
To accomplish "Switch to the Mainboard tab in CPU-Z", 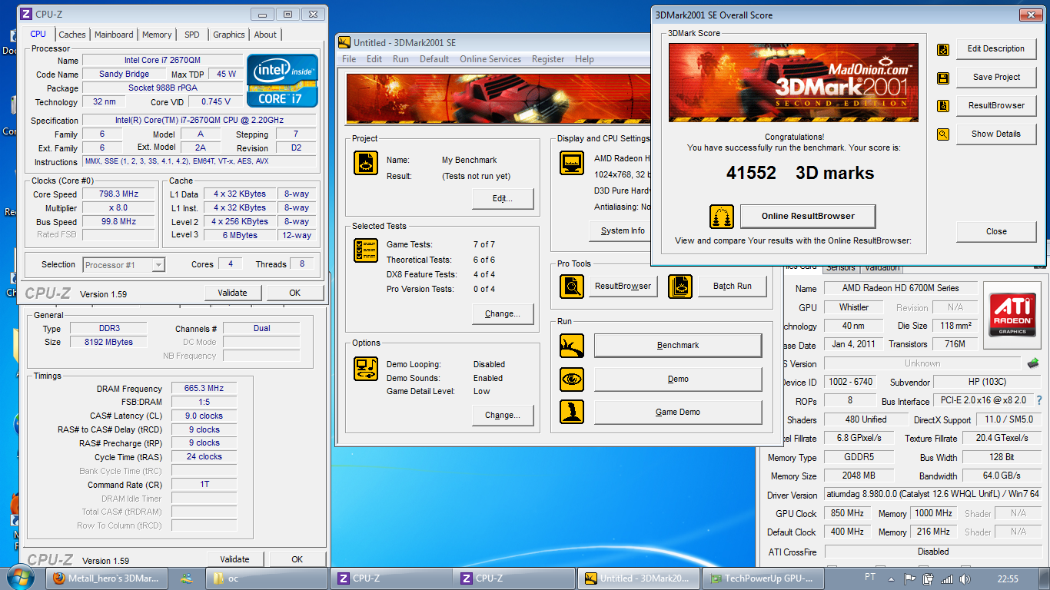I will point(114,35).
